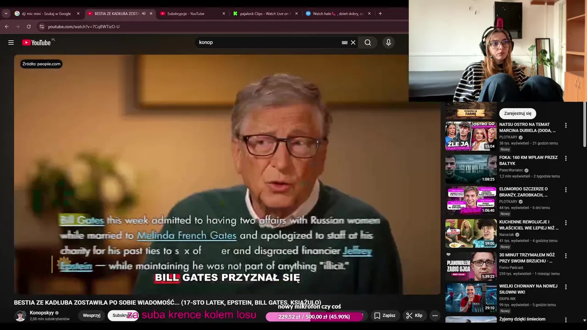Open a new browser tab
The width and height of the screenshot is (587, 330).
click(x=380, y=14)
